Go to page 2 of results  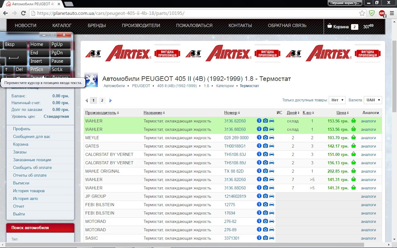click(x=102, y=100)
